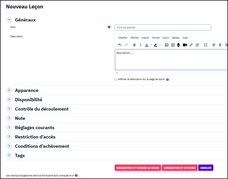This screenshot has width=228, height=179.
Task: Open the text color dropdown arrow
Action: click(x=151, y=45)
